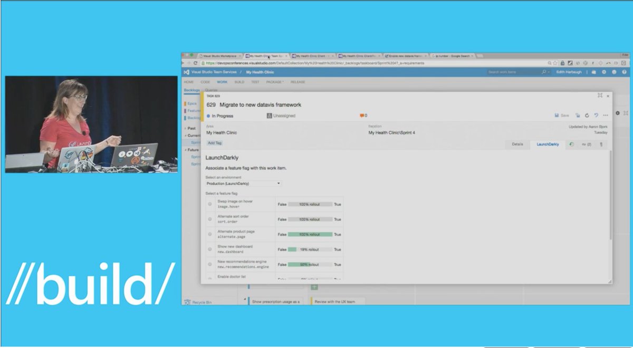Click the Edith Harbaugh user name
The image size is (633, 348).
point(569,72)
